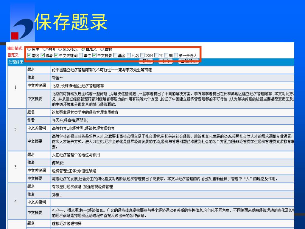Enable the ISSN checkbox

[142, 55]
